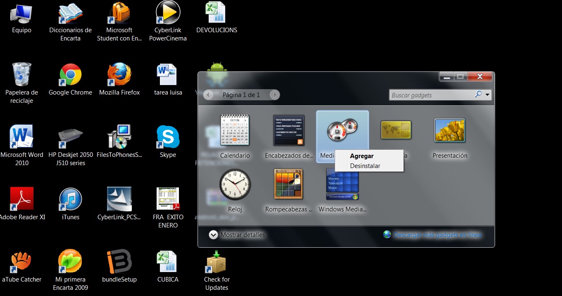Minimize the gadget gallery window
Screen dimensions: 562x296
click(446, 76)
